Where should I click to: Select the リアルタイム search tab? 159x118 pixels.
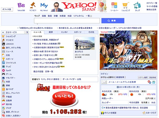[x=79, y=16]
